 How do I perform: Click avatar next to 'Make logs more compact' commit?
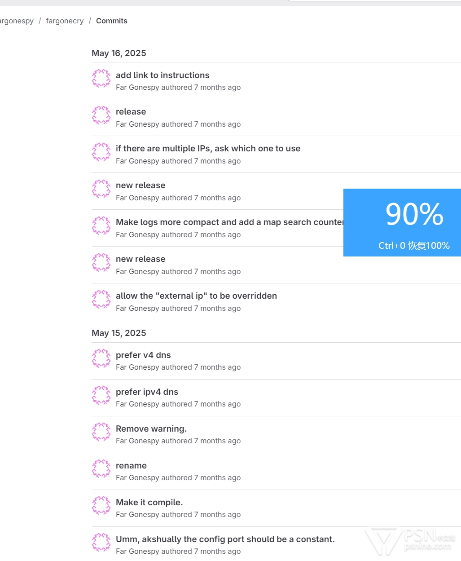click(101, 226)
